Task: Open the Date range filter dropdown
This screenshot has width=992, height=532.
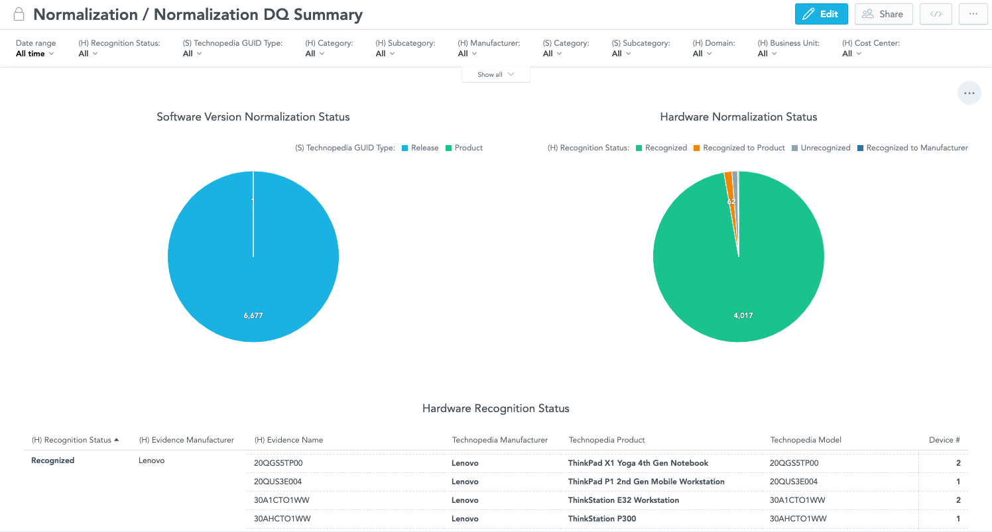Action: [34, 54]
